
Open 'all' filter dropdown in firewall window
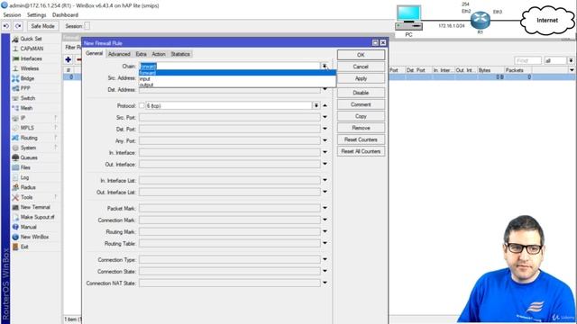click(x=571, y=60)
